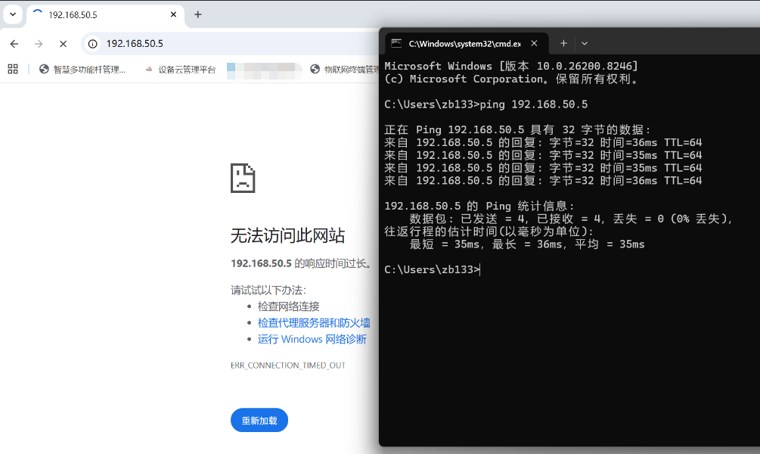This screenshot has width=760, height=454.
Task: Open the apps grid in bookmarks bar
Action: [x=13, y=69]
